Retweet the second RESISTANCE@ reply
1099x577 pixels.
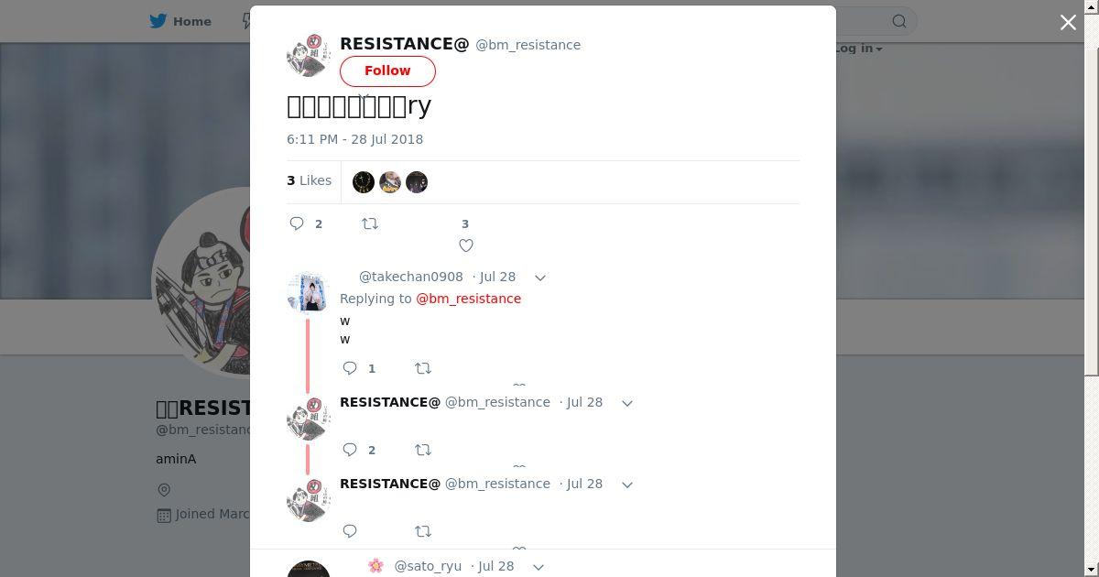(423, 531)
